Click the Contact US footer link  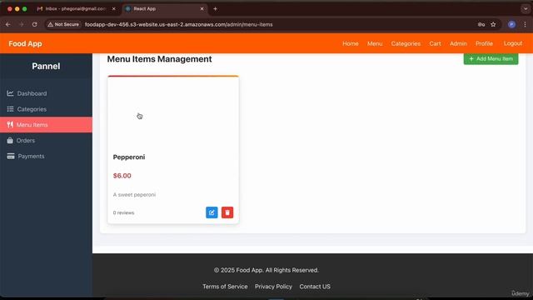pyautogui.click(x=315, y=287)
